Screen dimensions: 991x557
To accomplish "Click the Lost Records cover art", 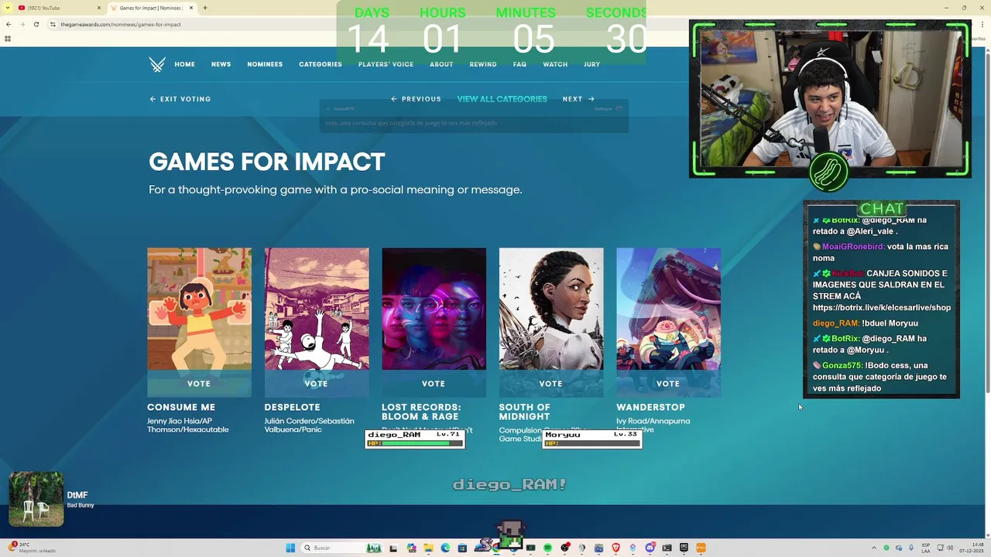I will (434, 309).
